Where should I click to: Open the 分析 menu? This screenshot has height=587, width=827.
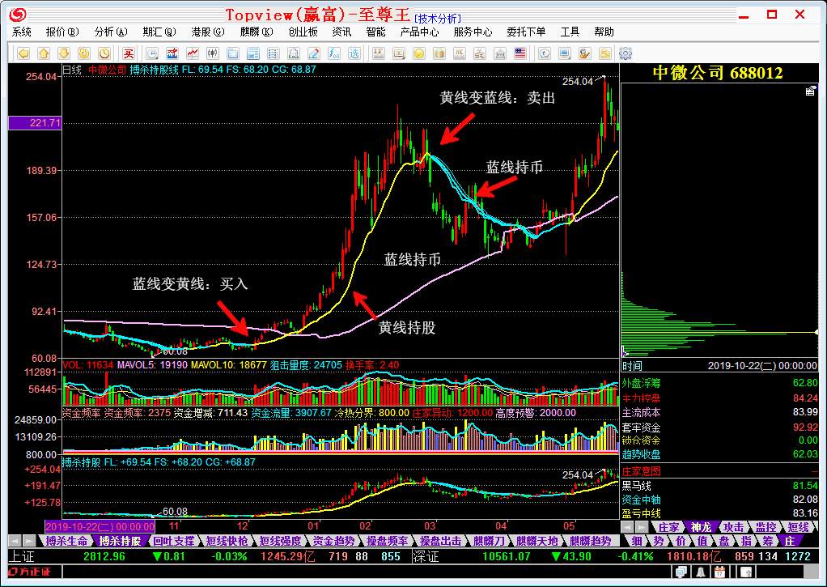click(111, 32)
